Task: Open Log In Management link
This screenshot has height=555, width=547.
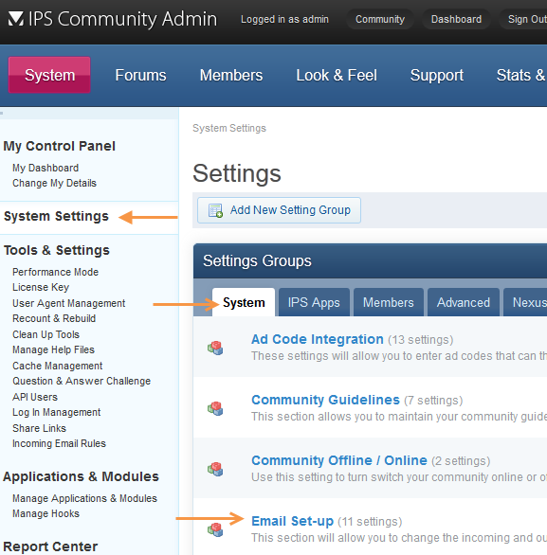Action: coord(57,412)
